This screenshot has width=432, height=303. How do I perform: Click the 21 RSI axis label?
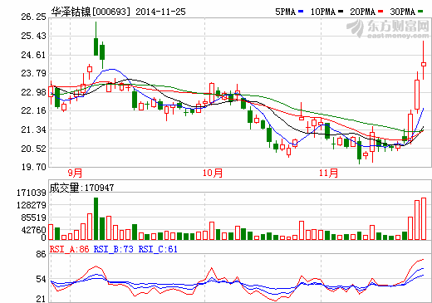click(41, 299)
